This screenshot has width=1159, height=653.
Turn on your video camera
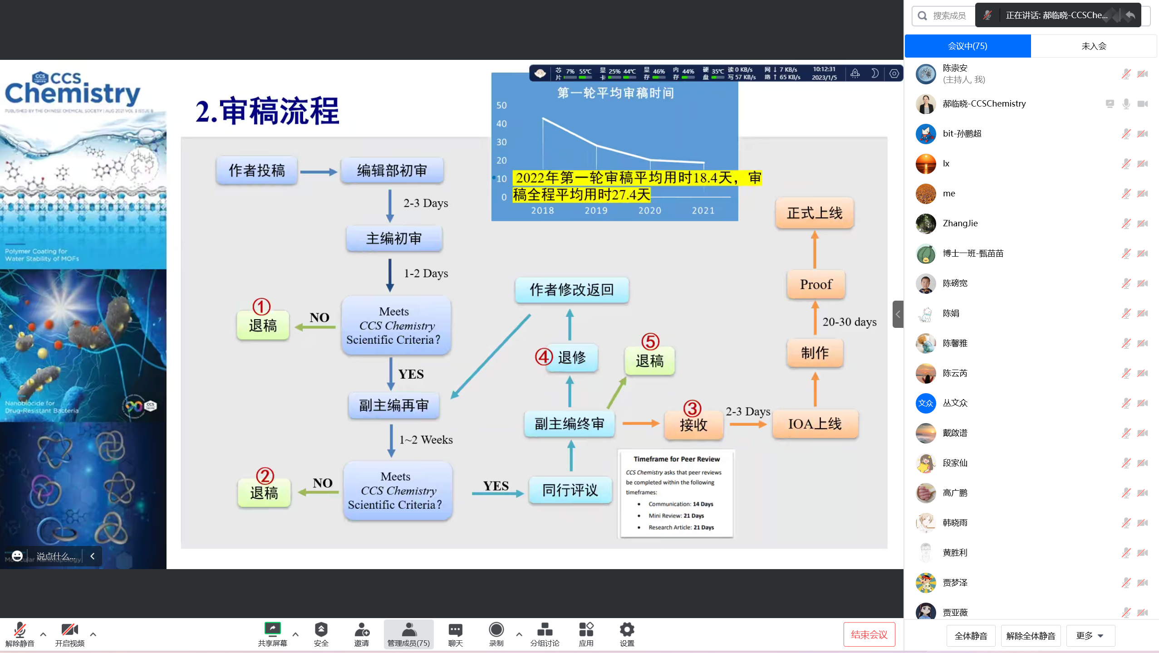(69, 629)
